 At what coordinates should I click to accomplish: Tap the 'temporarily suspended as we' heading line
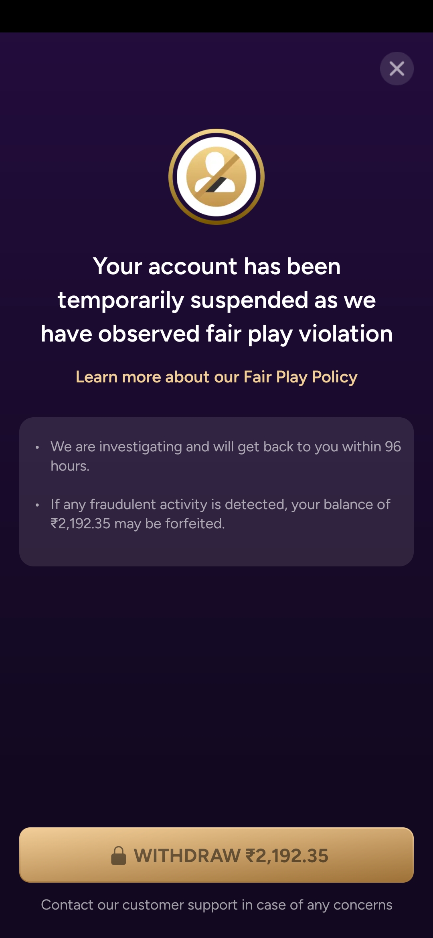click(216, 300)
